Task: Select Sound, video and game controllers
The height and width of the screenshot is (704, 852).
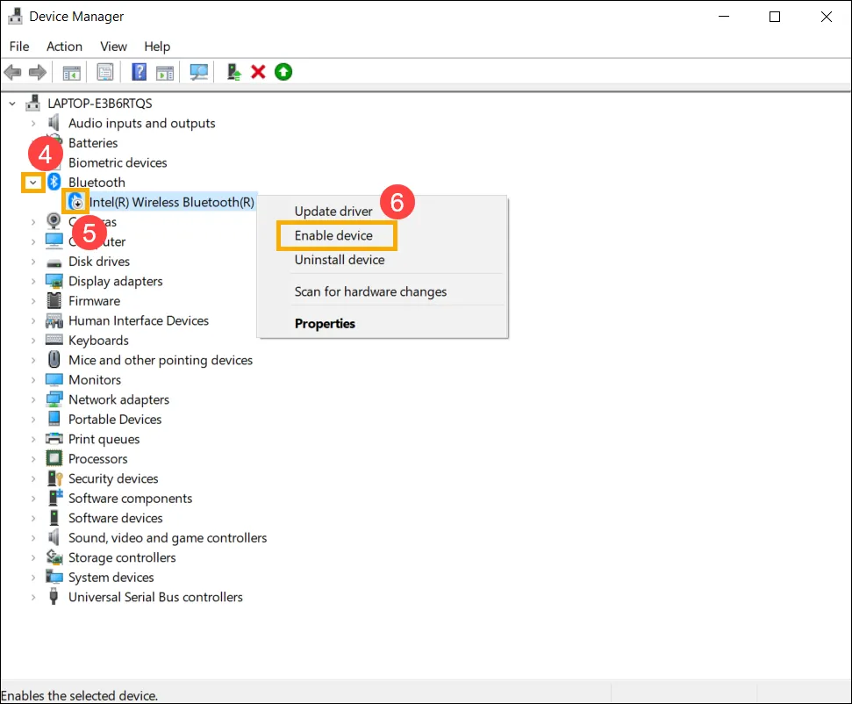Action: [x=168, y=537]
